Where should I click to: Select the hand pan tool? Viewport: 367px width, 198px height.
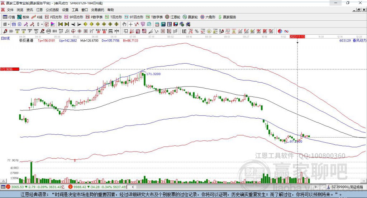(124, 24)
